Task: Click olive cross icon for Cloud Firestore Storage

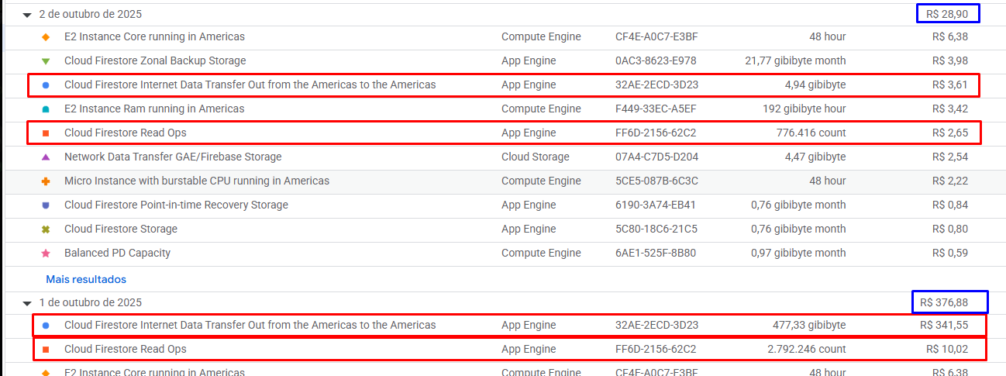Action: click(x=46, y=229)
